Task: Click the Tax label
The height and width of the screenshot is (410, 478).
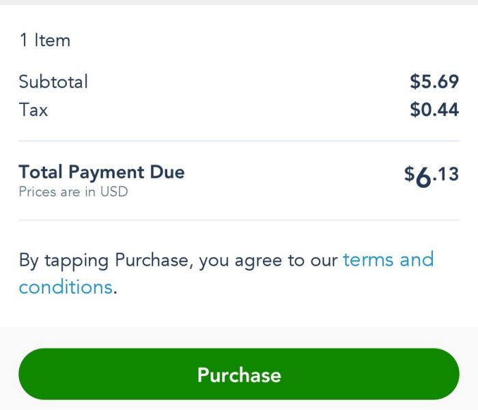Action: [33, 109]
